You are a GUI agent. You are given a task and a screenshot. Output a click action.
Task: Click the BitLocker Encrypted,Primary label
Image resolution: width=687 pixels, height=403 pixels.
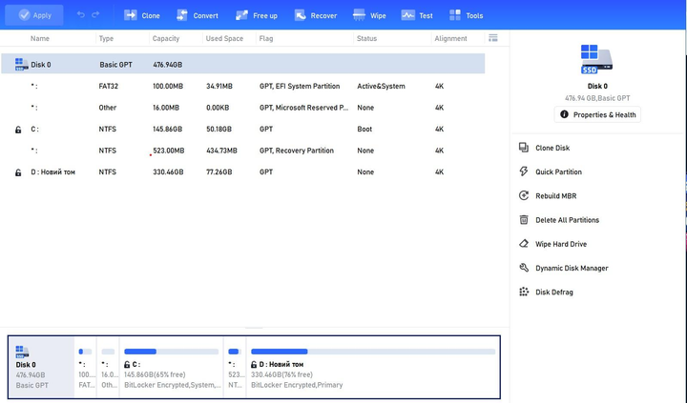(x=297, y=385)
